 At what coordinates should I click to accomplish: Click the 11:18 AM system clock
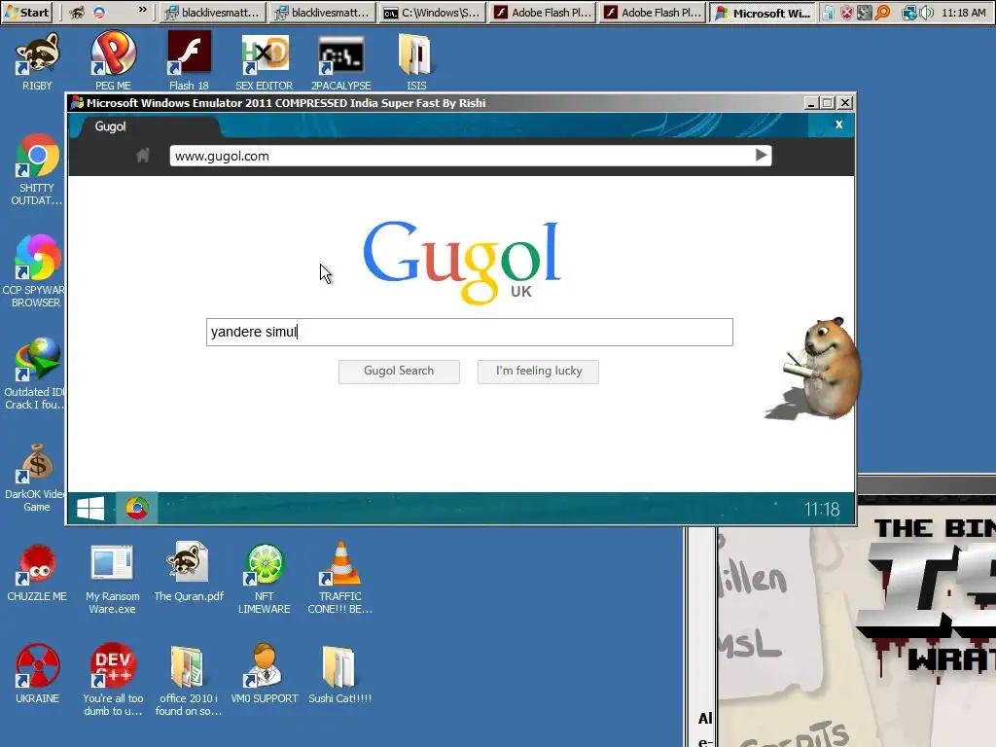[x=963, y=13]
